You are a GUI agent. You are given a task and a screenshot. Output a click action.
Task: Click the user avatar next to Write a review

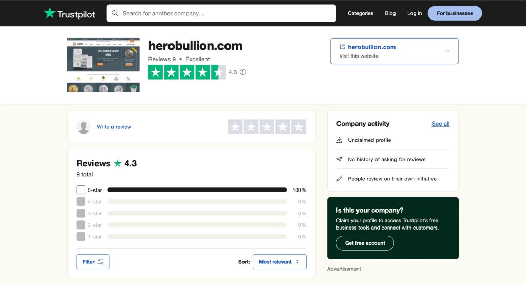point(84,127)
